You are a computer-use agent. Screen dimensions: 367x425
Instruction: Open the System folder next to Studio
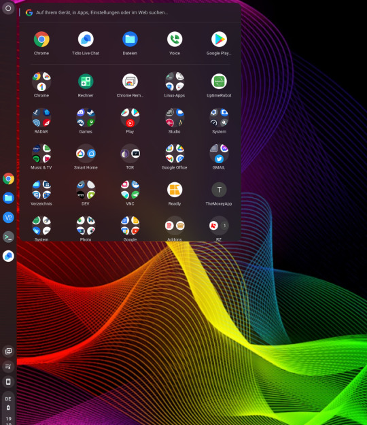(x=219, y=118)
